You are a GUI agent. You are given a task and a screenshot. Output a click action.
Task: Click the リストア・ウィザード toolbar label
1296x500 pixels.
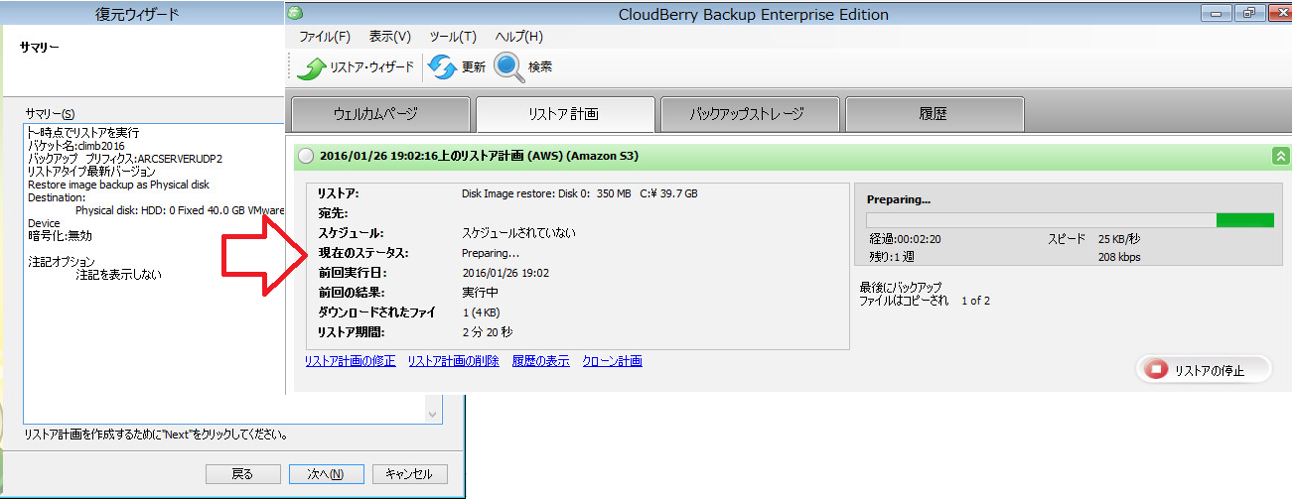(371, 67)
